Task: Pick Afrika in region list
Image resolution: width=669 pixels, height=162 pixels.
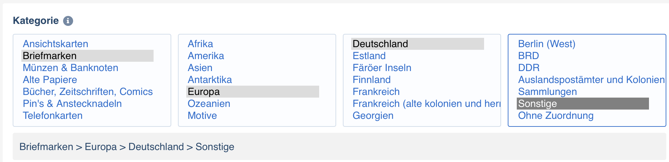Action: (200, 44)
